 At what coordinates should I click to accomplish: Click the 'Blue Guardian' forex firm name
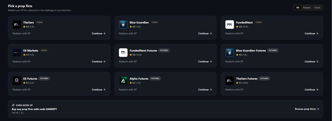tap(139, 22)
